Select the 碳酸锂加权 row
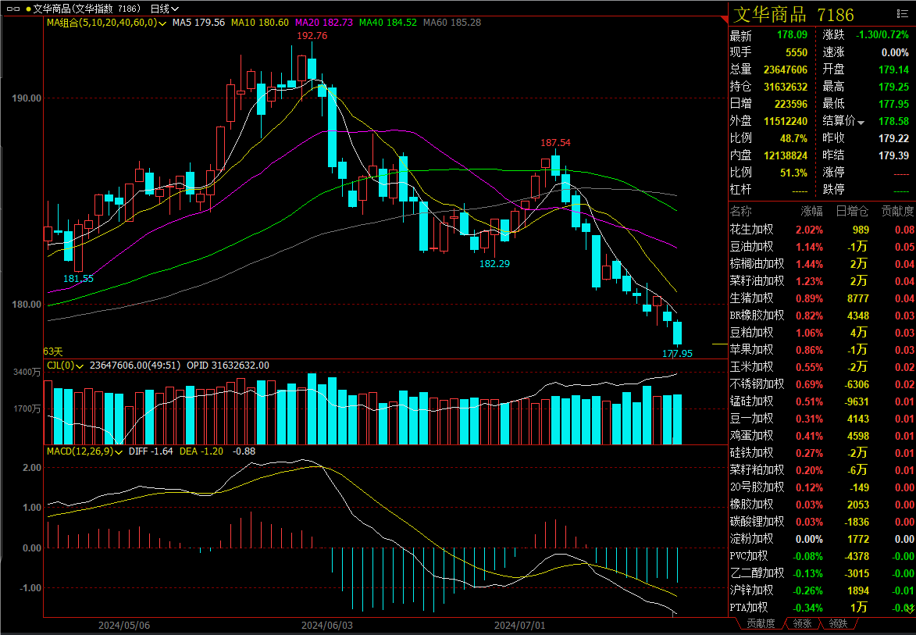This screenshot has width=916, height=635. tap(822, 522)
